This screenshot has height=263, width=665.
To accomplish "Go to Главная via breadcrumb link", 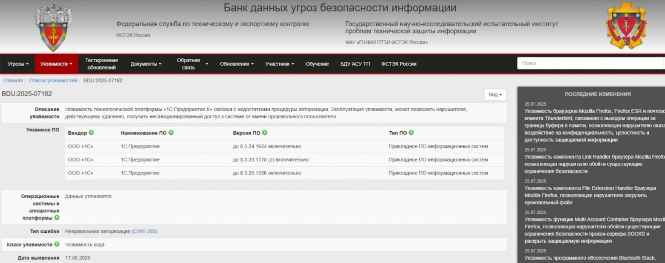I will [12, 80].
